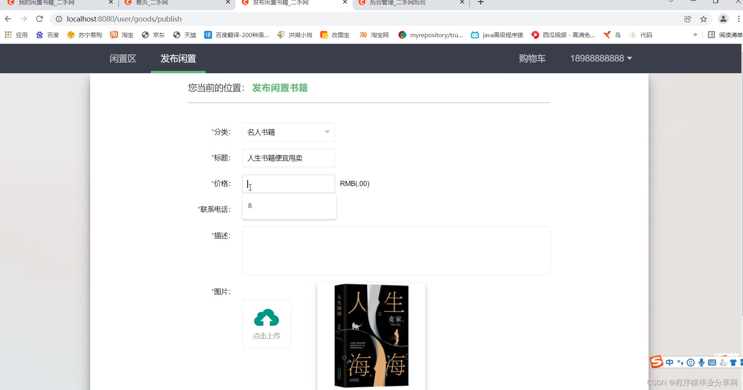Toggle Sogou punctuation mode icon
This screenshot has height=390, width=743.
pyautogui.click(x=680, y=363)
